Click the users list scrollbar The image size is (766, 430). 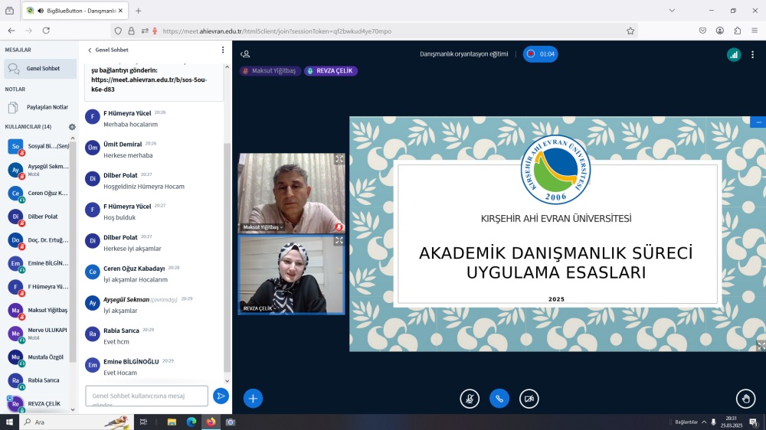[73, 252]
